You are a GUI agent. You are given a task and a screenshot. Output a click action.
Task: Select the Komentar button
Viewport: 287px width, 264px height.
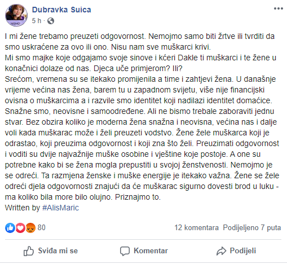pyautogui.click(x=144, y=251)
